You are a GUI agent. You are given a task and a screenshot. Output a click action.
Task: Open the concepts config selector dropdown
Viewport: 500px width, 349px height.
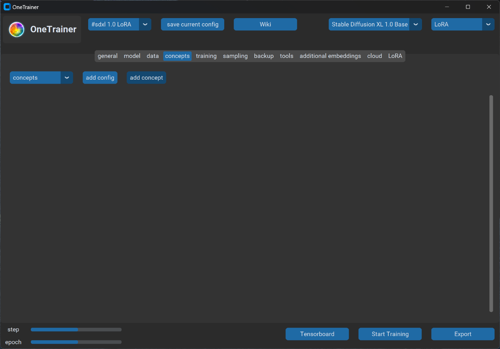(67, 77)
